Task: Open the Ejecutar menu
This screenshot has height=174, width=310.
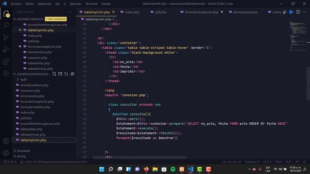Action: click(76, 4)
